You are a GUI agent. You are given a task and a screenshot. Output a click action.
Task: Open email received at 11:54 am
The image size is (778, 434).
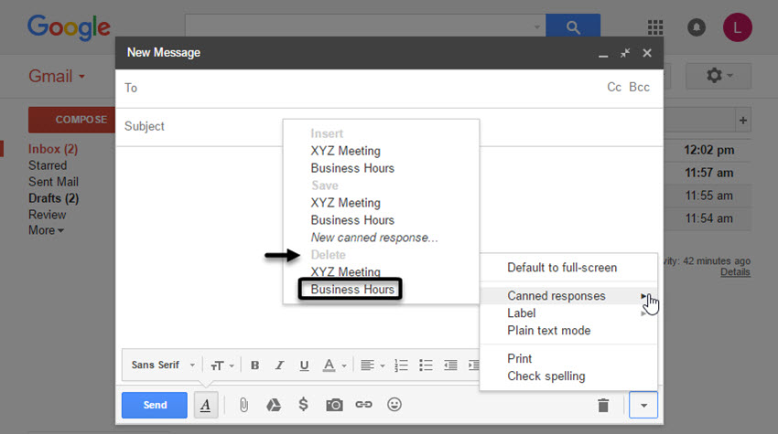(708, 218)
